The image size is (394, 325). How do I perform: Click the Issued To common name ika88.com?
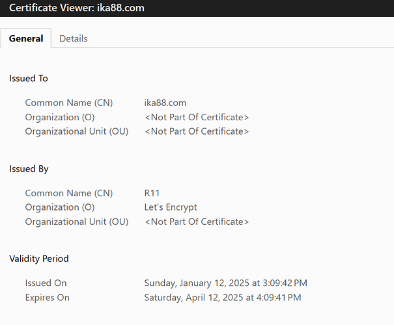(x=165, y=103)
